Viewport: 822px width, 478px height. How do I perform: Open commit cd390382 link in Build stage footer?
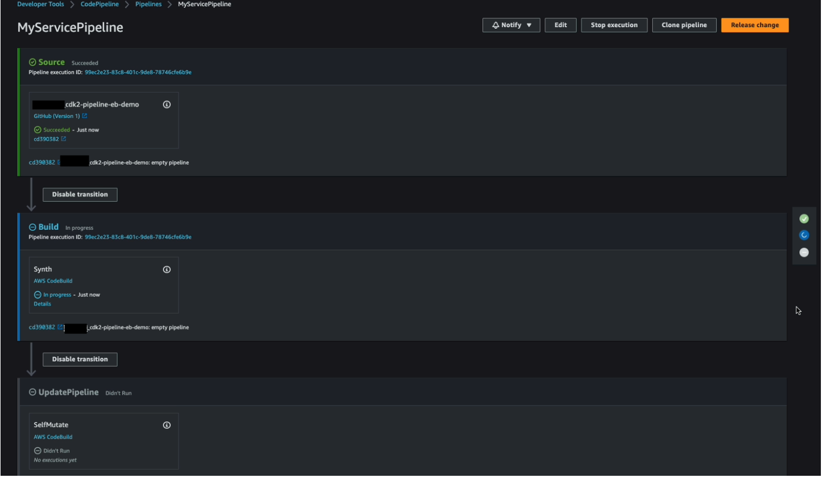pos(42,328)
